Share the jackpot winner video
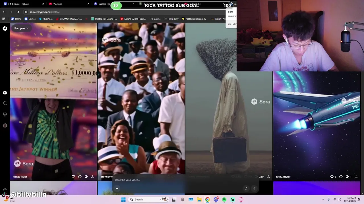This screenshot has height=204, width=364. point(93,177)
